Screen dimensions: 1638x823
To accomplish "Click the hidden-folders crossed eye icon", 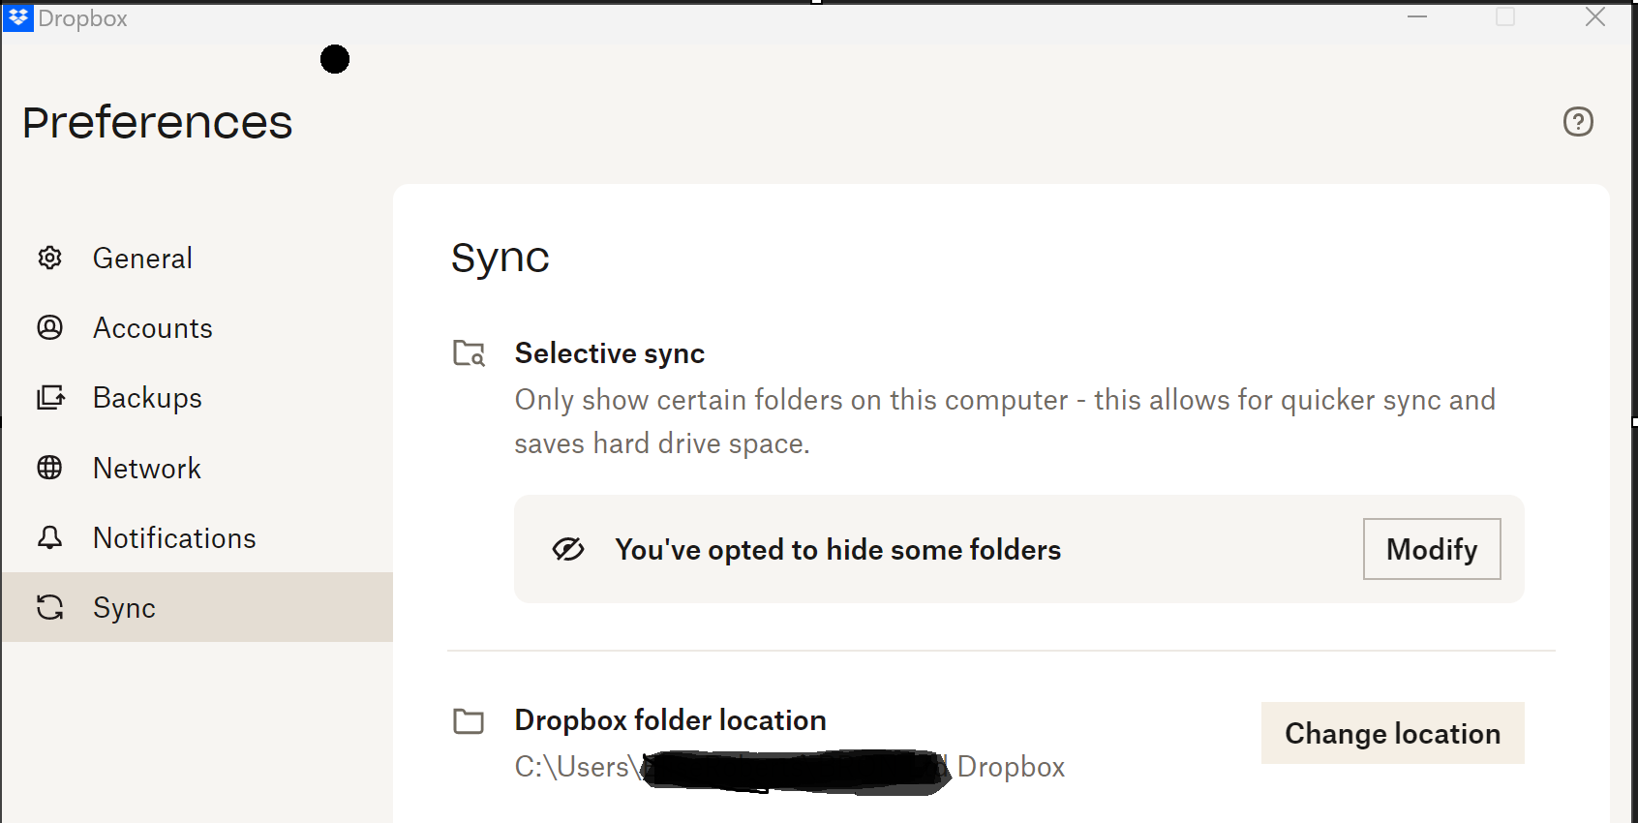I will (568, 549).
